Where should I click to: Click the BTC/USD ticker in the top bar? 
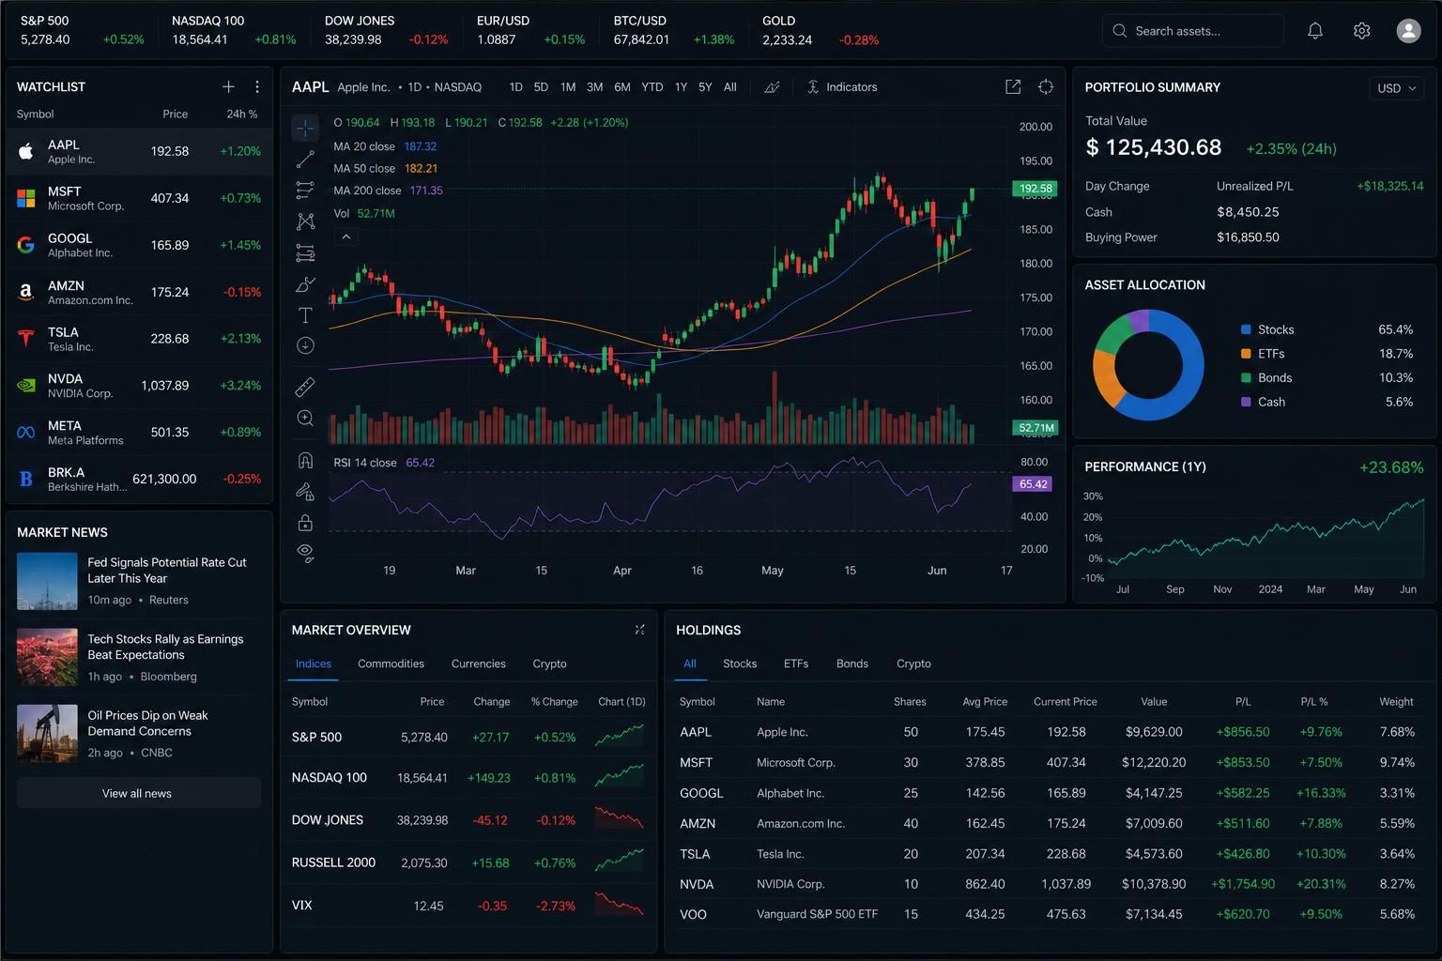pyautogui.click(x=674, y=30)
